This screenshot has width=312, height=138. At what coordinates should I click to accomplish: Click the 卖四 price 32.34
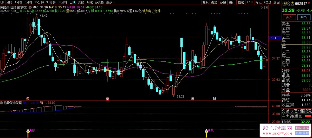pyautogui.click(x=306, y=28)
